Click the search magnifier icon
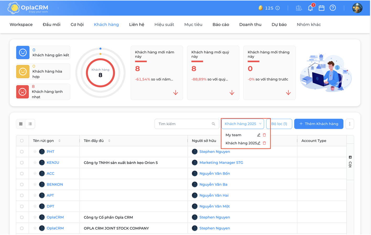This screenshot has height=235, width=371. click(x=214, y=124)
